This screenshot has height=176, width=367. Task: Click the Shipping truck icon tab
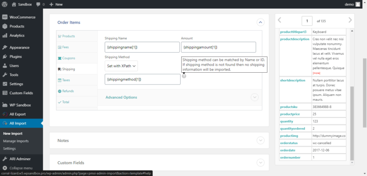(60, 69)
